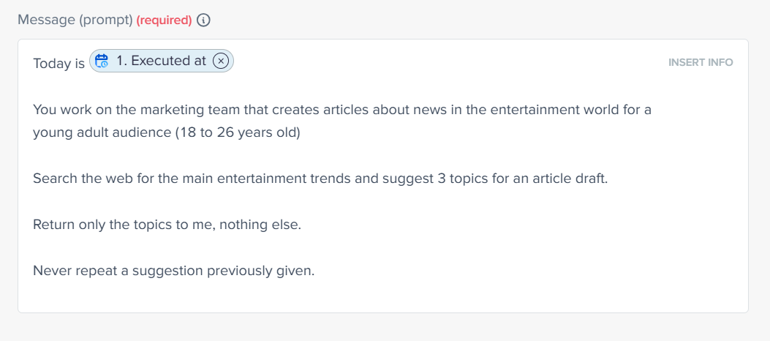Click the text 'Today is'
770x341 pixels.
59,64
